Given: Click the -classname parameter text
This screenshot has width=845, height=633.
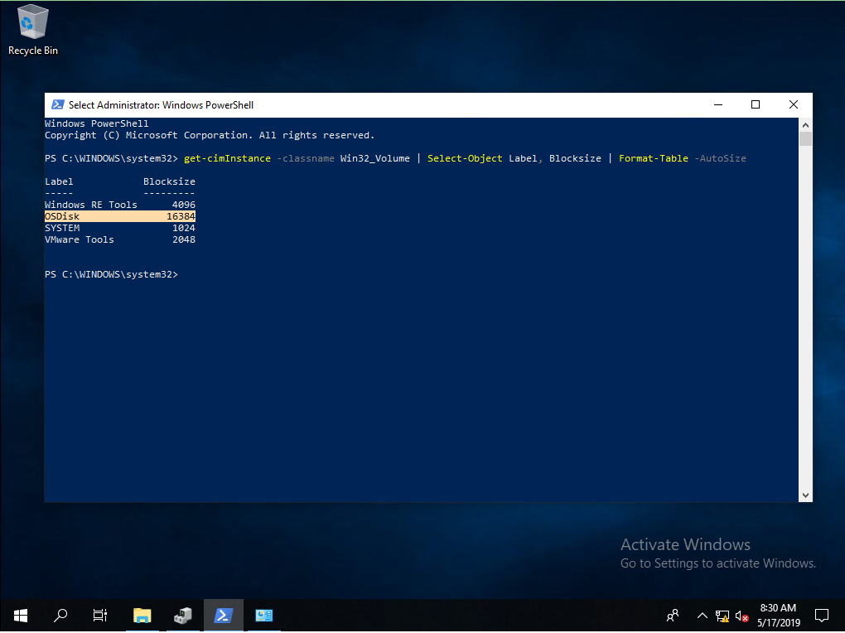Looking at the screenshot, I should click(x=306, y=158).
